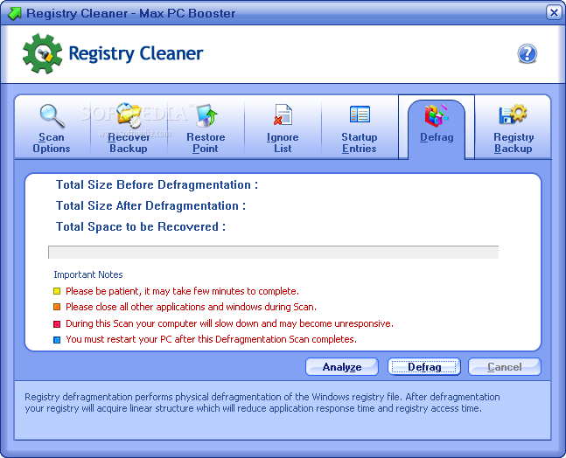The height and width of the screenshot is (458, 566).
Task: Click the blue square bullet
Action: click(x=57, y=340)
